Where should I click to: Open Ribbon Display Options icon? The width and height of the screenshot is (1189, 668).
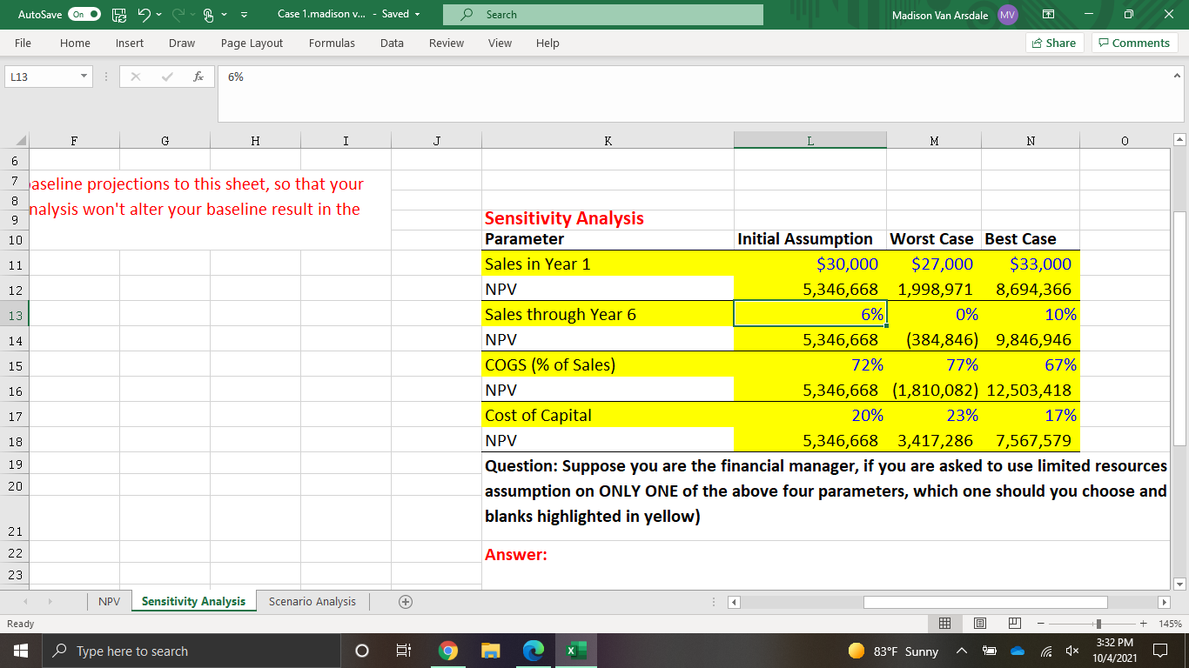[x=1050, y=15]
